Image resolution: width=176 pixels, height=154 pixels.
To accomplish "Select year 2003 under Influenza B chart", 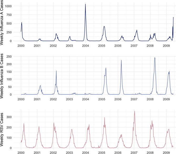I will pyautogui.click(x=69, y=99).
